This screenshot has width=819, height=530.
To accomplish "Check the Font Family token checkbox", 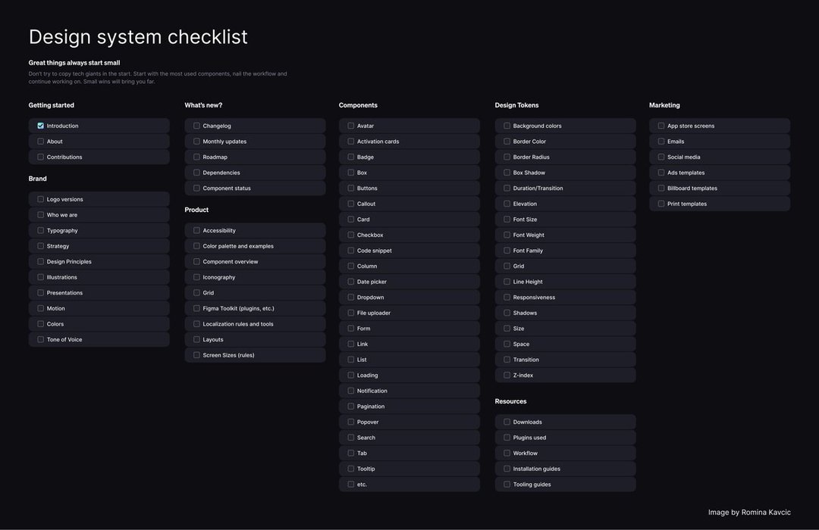I will click(507, 251).
